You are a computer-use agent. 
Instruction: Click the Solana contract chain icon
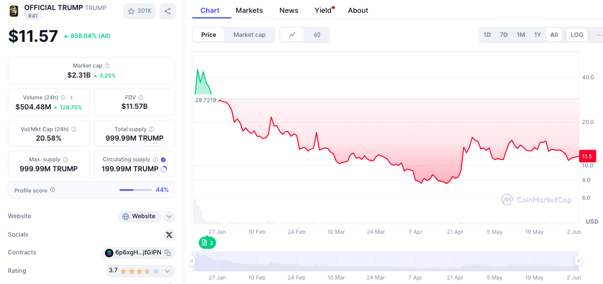(109, 253)
